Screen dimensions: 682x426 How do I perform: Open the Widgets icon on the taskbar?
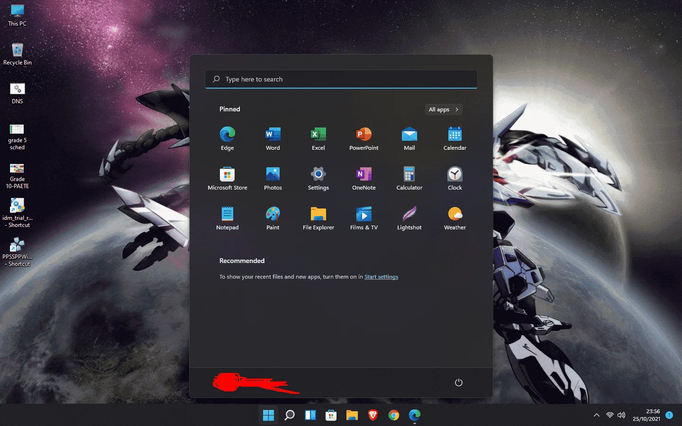310,415
